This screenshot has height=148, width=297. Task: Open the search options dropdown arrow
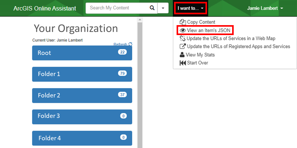coord(163,8)
